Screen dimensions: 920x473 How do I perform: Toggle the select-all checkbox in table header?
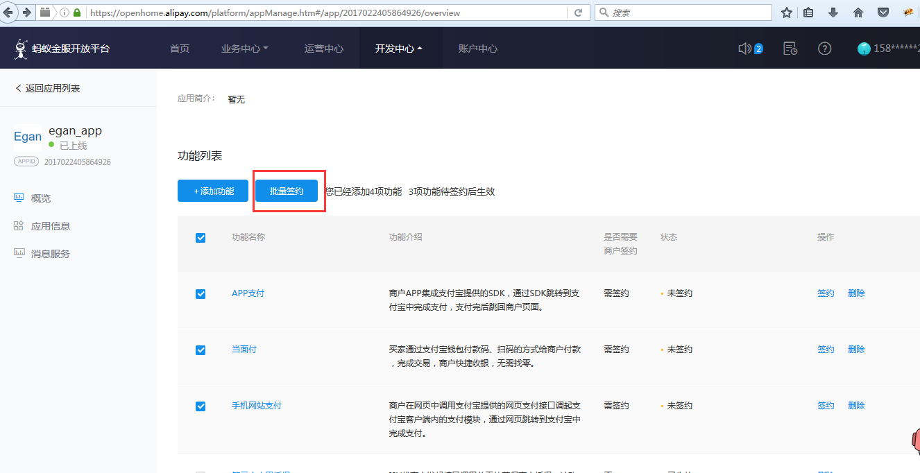tap(201, 238)
